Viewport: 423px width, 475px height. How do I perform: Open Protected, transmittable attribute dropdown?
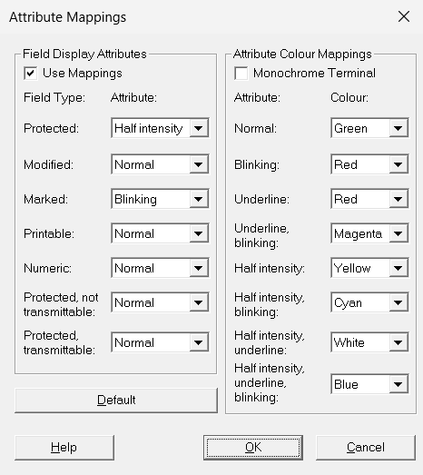point(160,342)
